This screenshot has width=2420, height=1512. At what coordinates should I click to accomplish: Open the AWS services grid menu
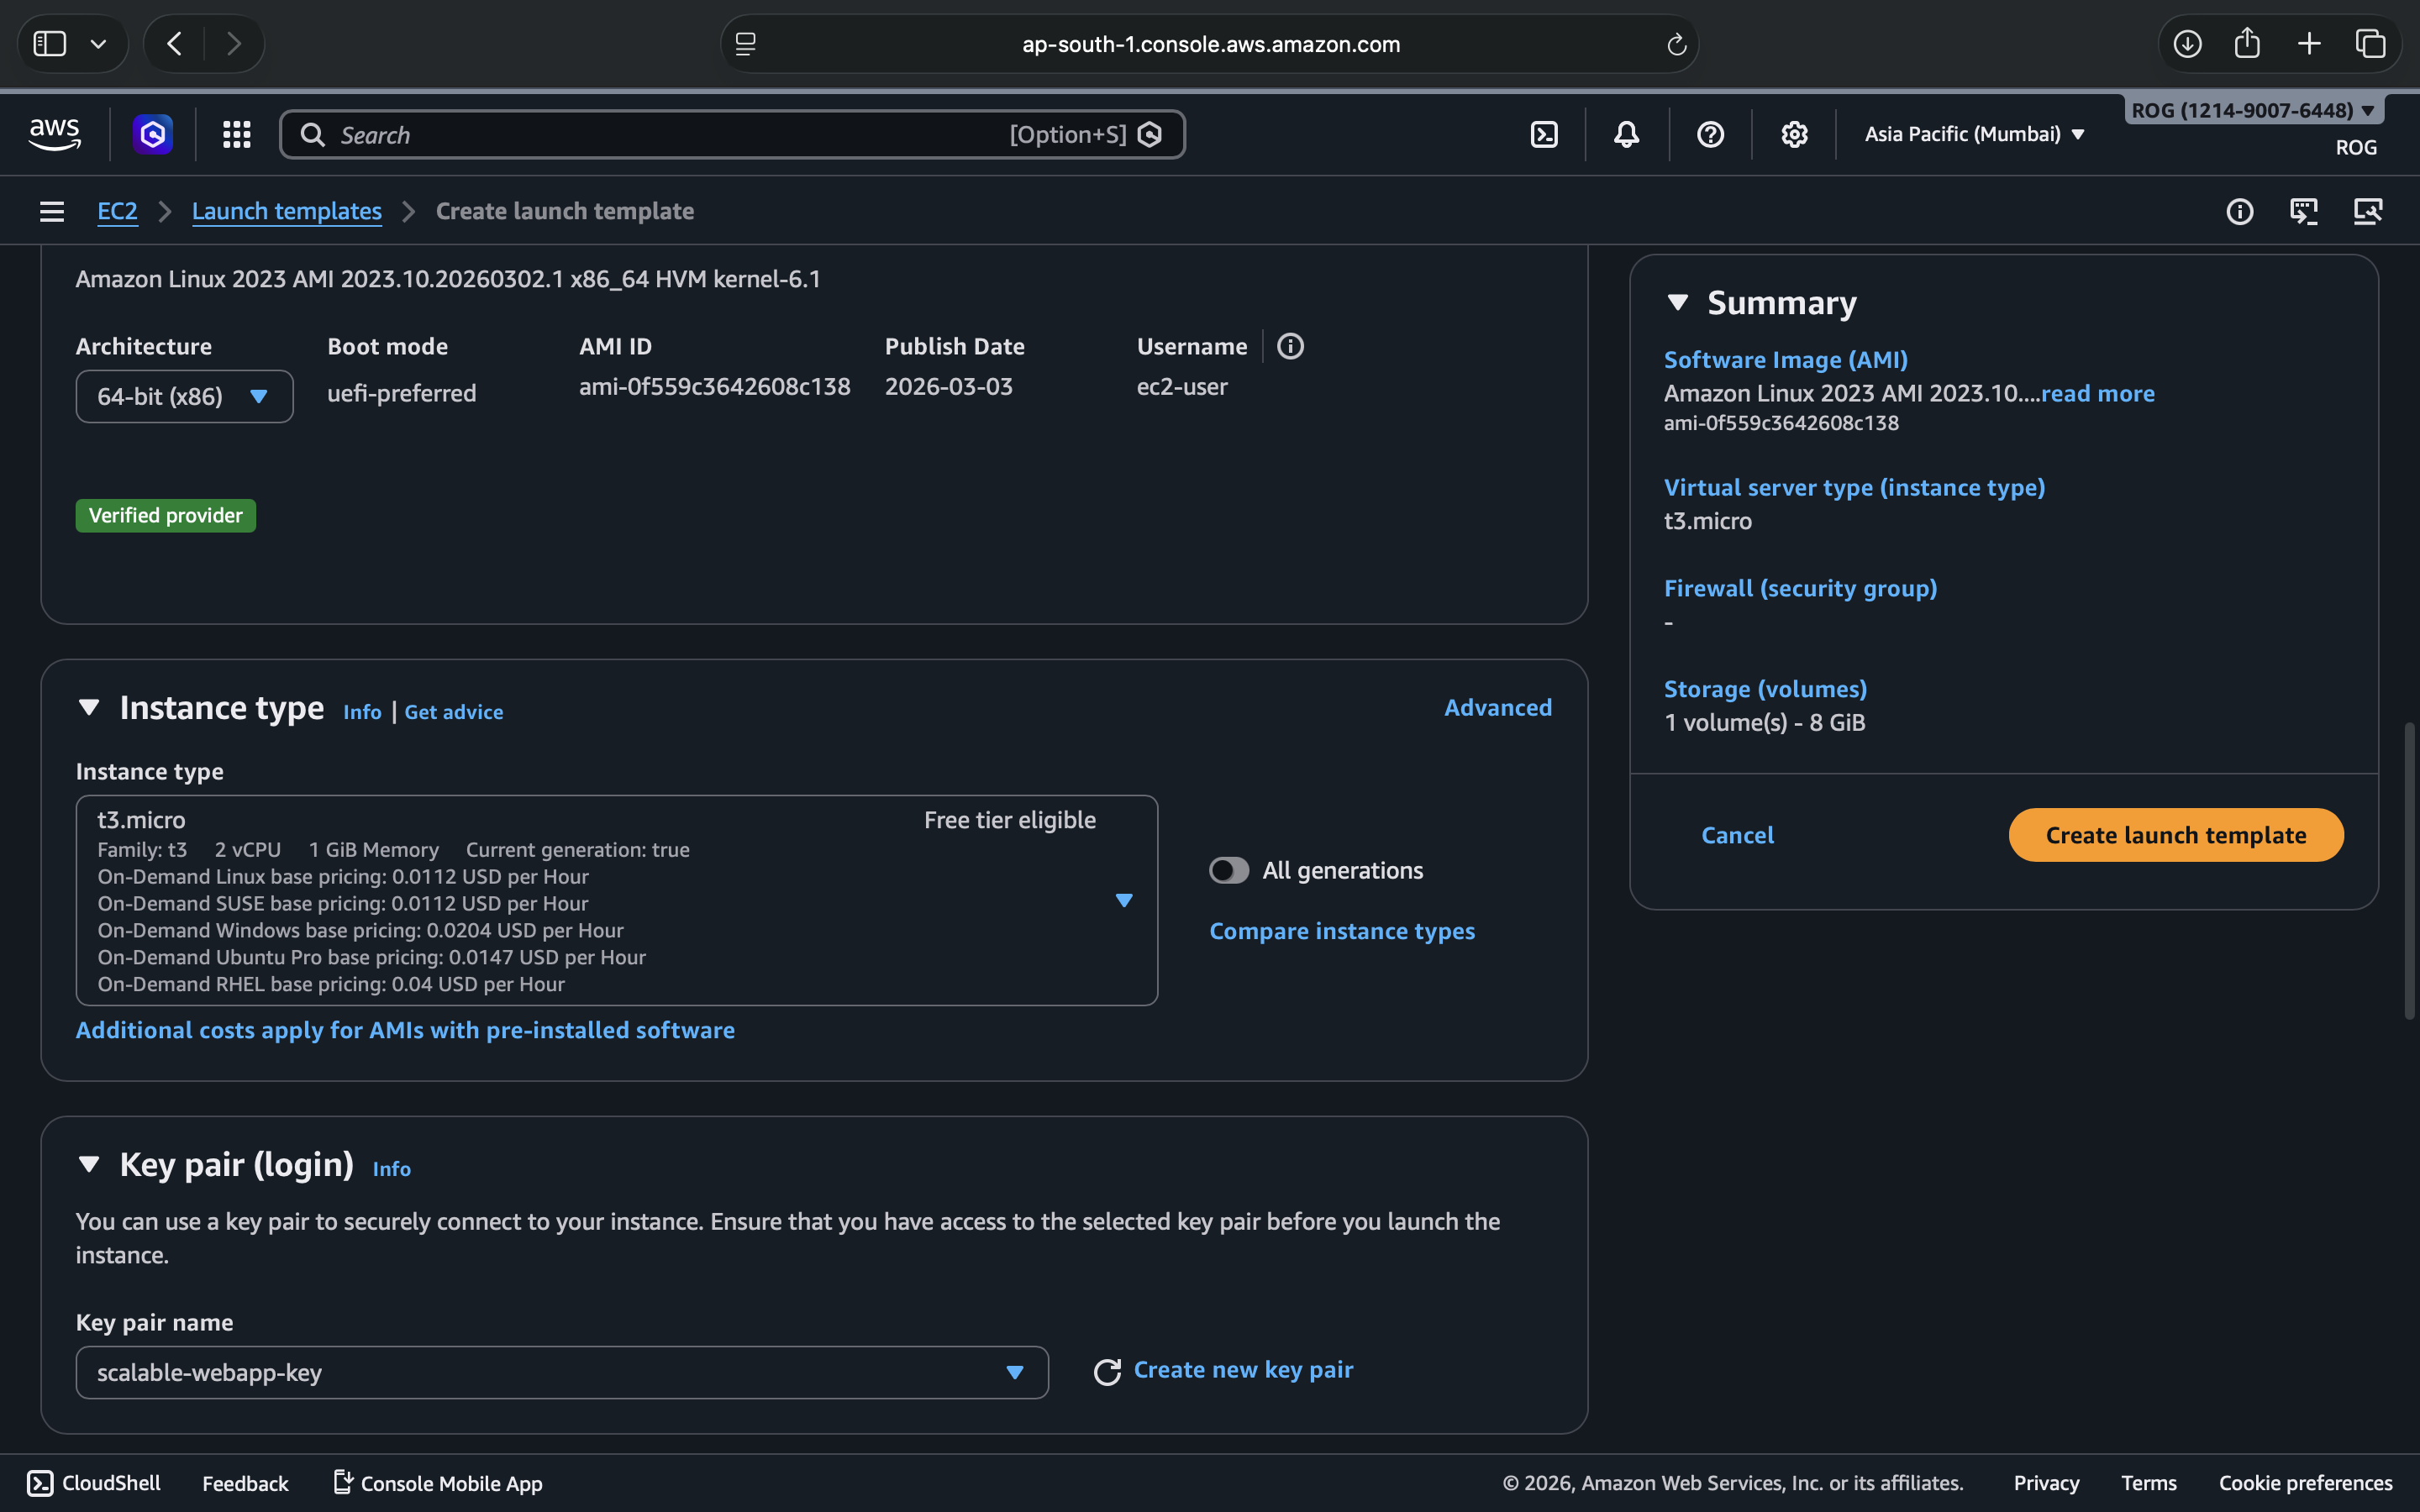tap(236, 134)
